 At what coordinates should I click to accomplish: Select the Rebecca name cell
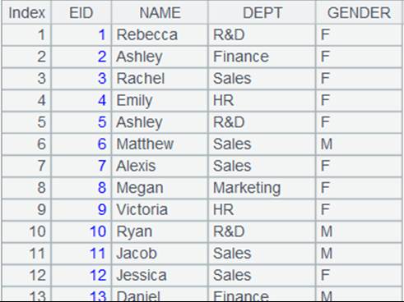coord(160,34)
